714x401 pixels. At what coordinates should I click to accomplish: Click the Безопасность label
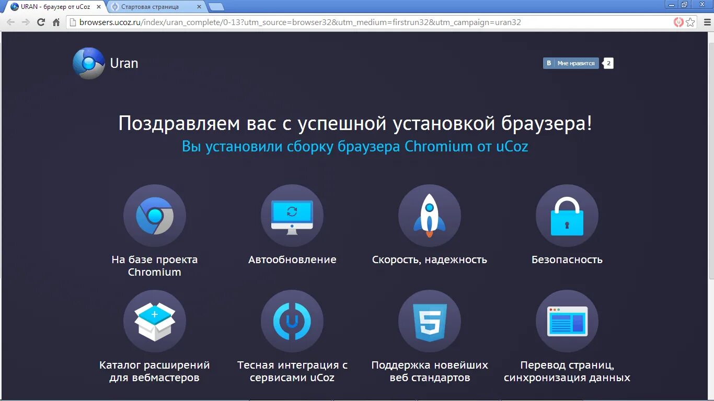coord(567,260)
